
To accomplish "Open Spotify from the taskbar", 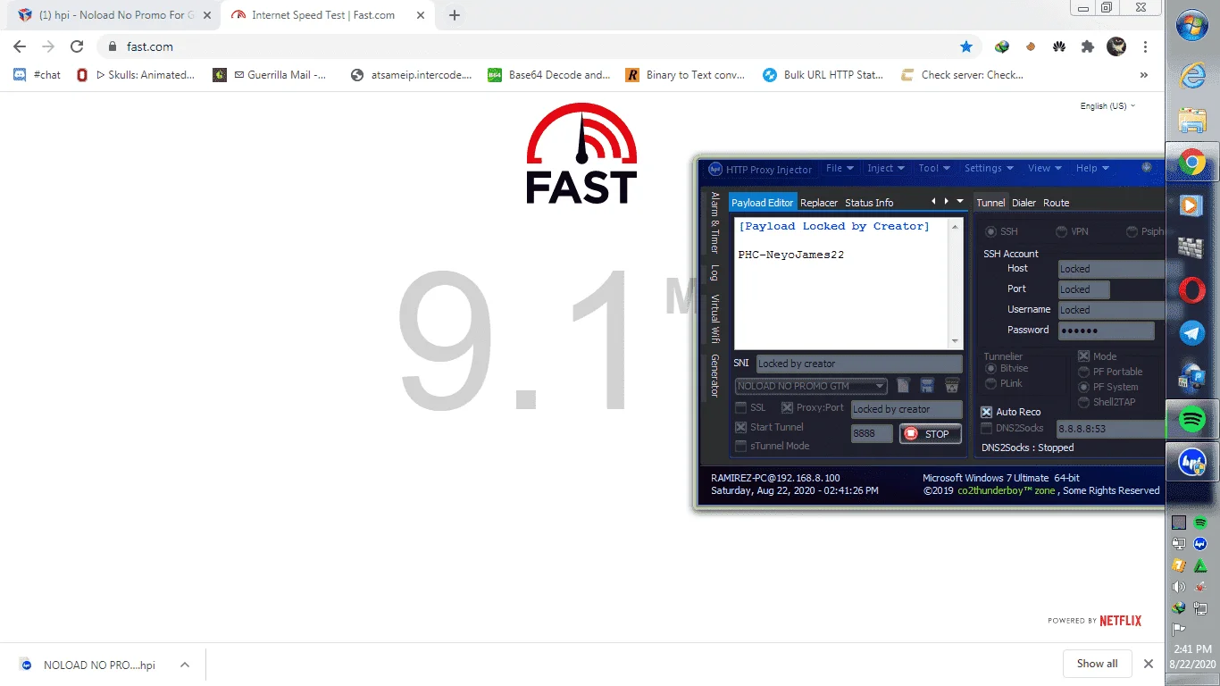I will pos(1192,418).
